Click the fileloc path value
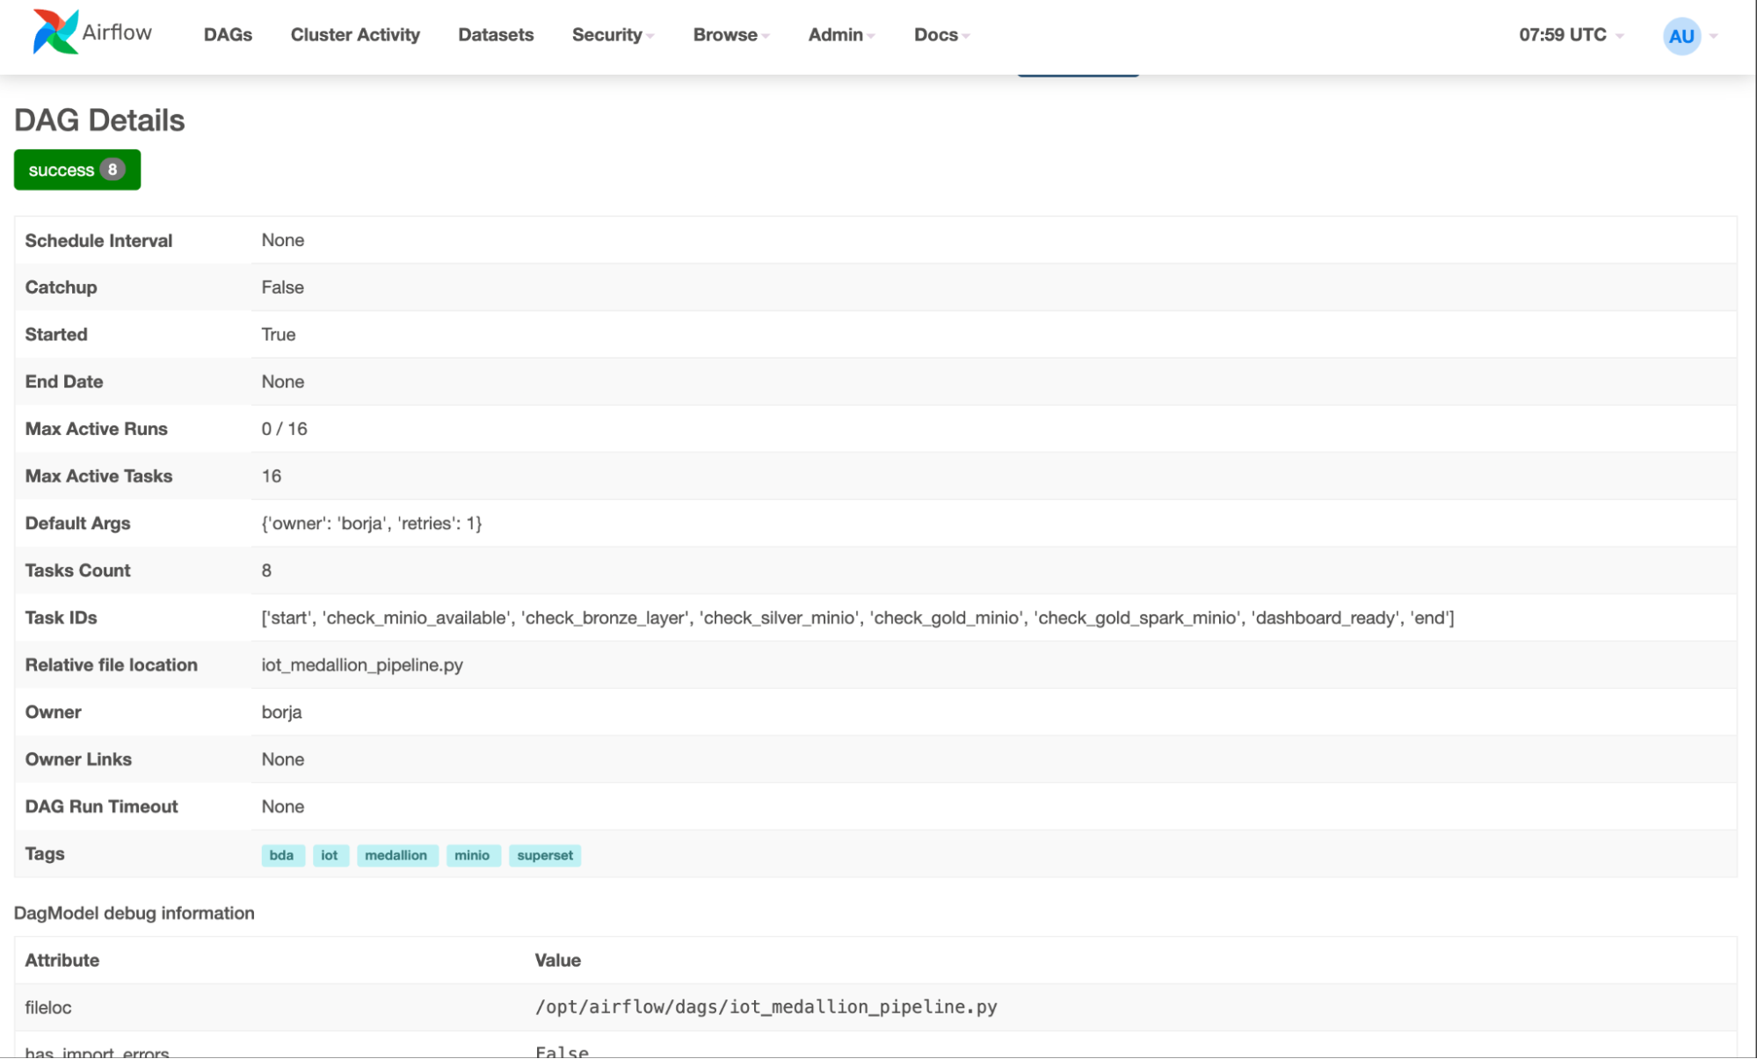This screenshot has width=1757, height=1059. click(766, 1007)
